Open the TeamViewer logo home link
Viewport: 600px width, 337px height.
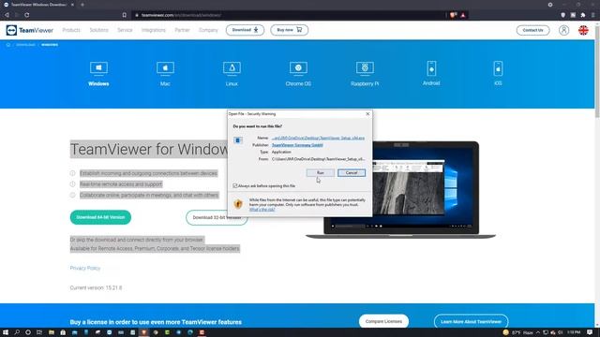29,30
